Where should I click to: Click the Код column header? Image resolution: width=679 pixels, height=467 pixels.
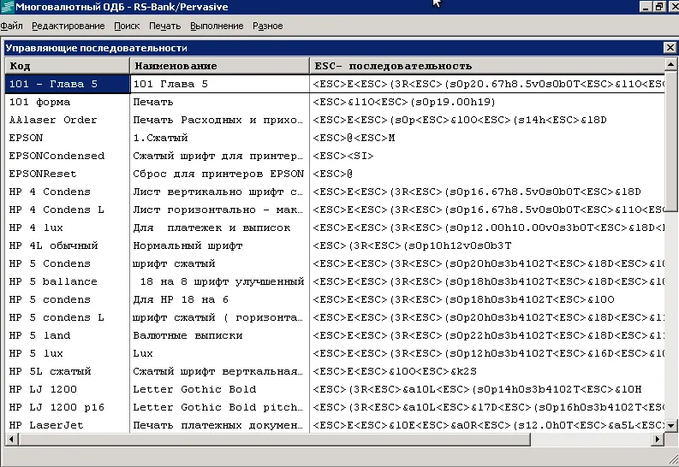(67, 66)
